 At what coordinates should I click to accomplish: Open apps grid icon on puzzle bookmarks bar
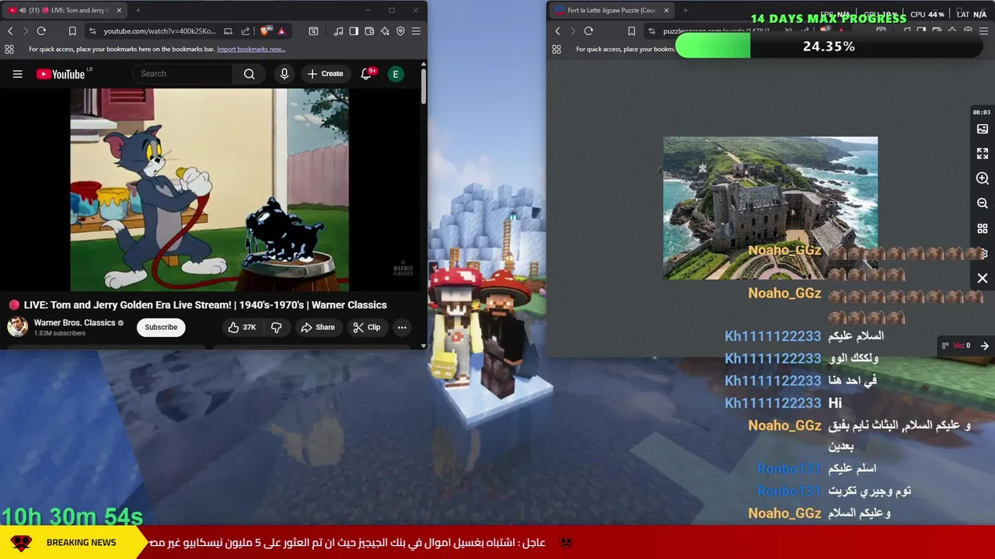click(x=557, y=49)
